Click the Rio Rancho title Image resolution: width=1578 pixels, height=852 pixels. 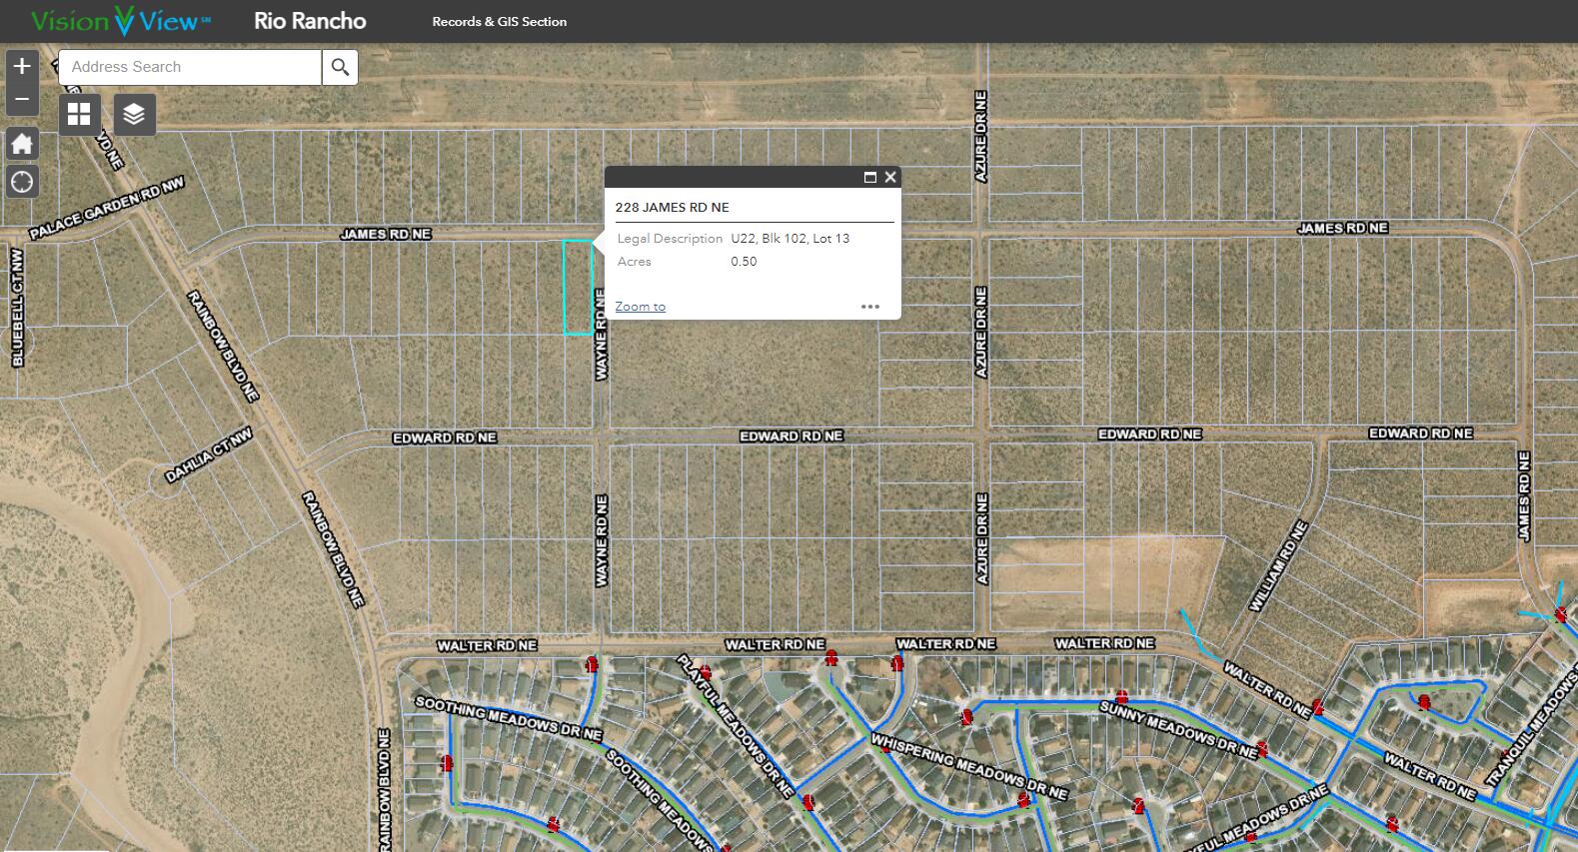click(310, 21)
